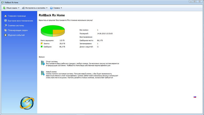Click the Снимки системы sidebar icon
Screen dimensions: 204x115
pyautogui.click(x=5, y=25)
